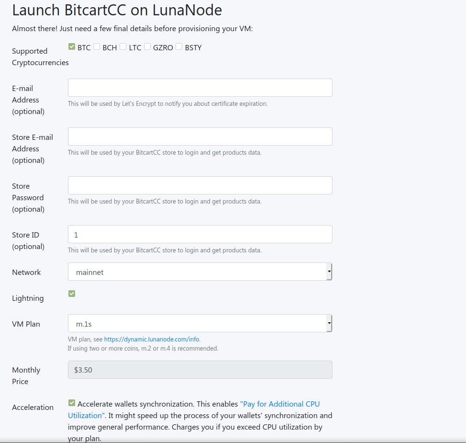Focus the E-mail Address input field
The width and height of the screenshot is (466, 443).
(x=200, y=88)
